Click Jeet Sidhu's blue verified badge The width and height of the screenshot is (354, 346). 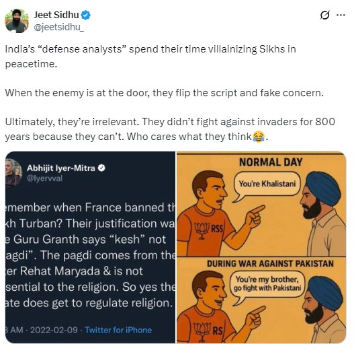tap(86, 15)
